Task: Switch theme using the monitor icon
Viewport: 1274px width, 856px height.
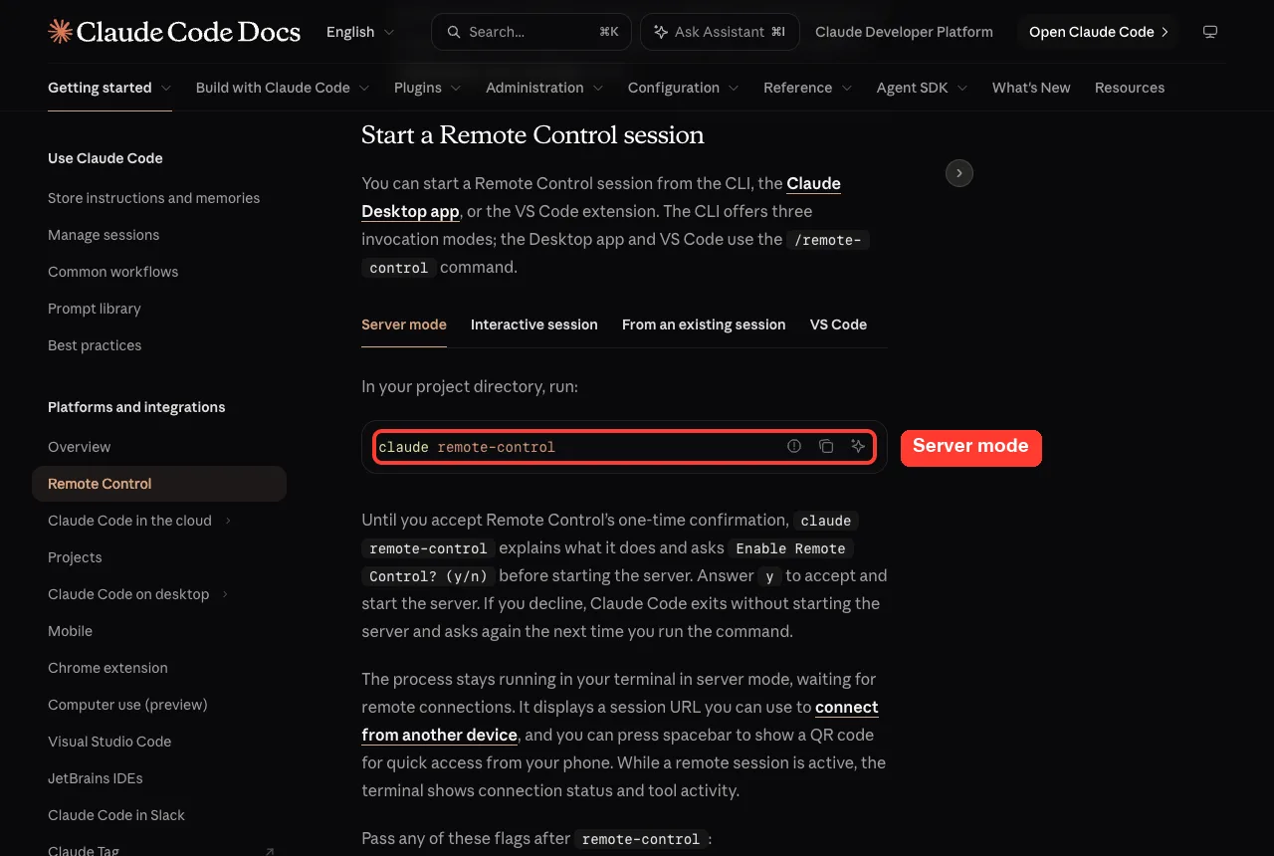Action: point(1210,32)
